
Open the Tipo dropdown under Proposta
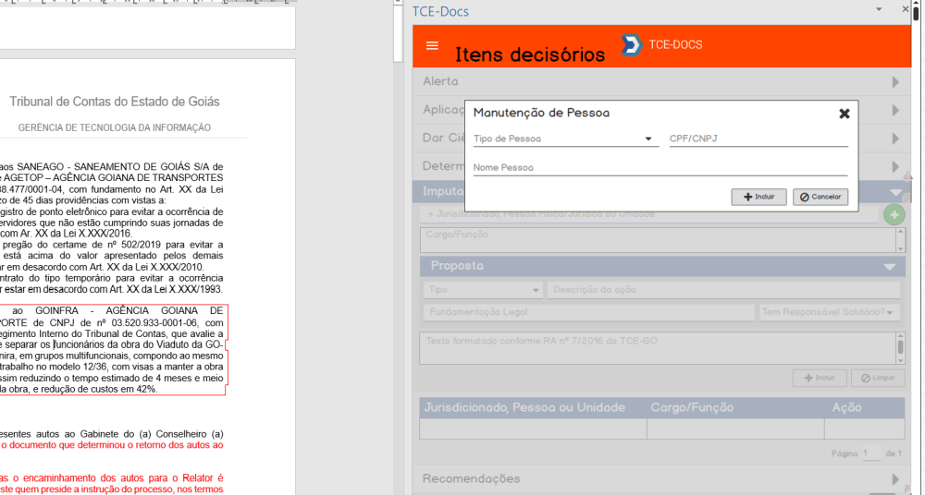coord(482,289)
